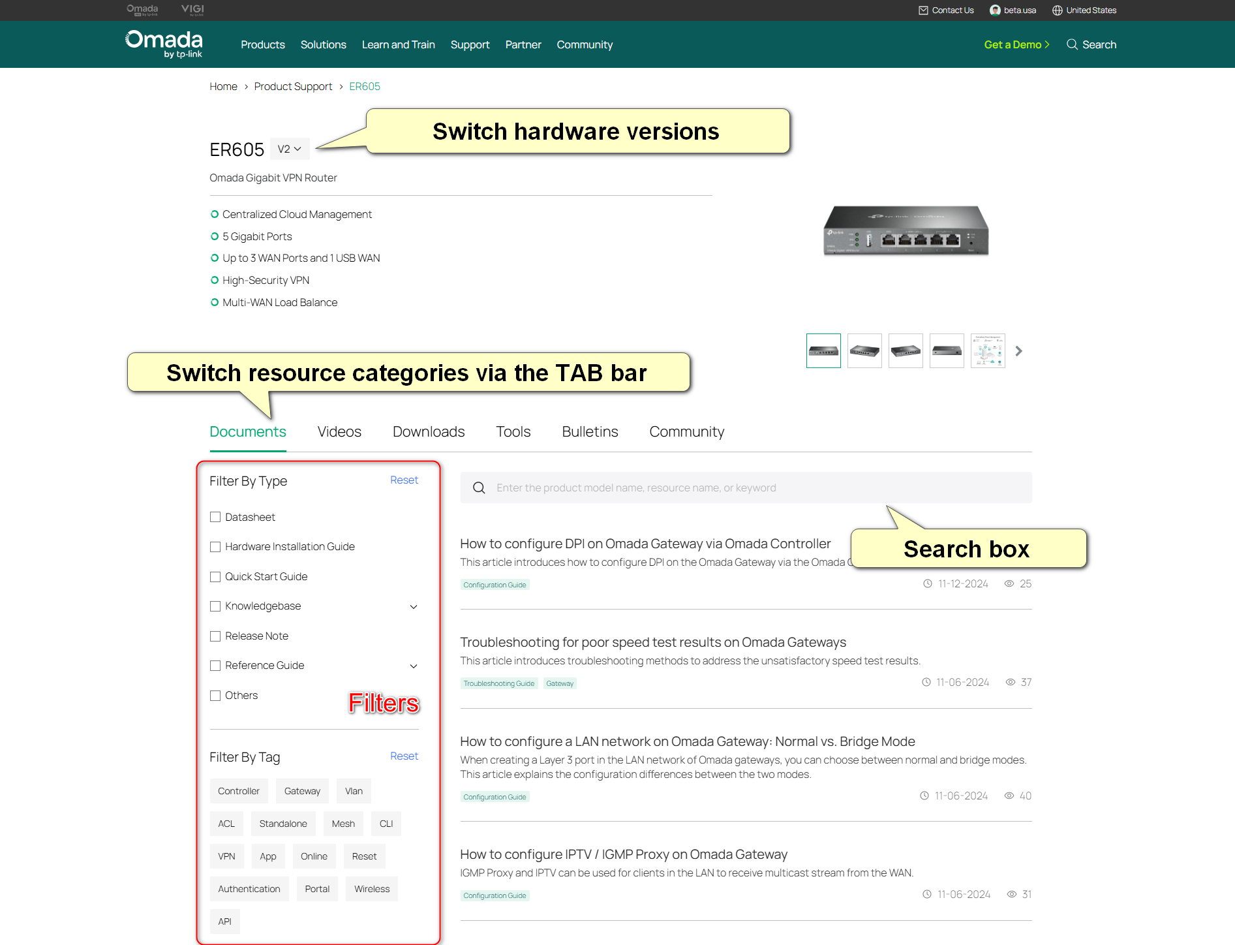The width and height of the screenshot is (1235, 945).
Task: Reset the Filter By Type section
Action: [404, 480]
